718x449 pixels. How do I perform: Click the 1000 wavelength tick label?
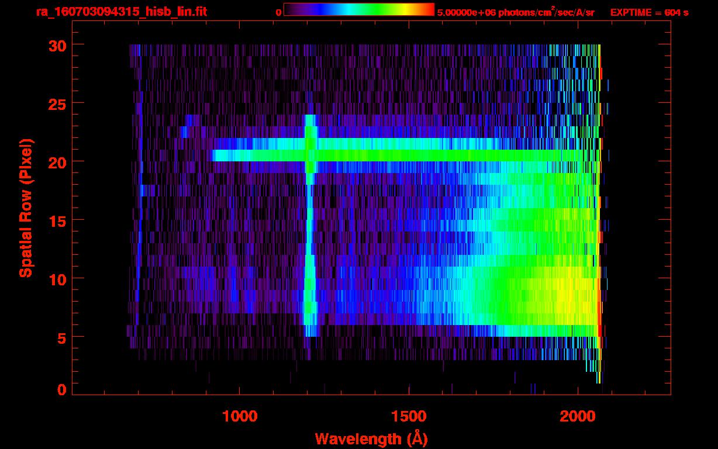point(240,416)
